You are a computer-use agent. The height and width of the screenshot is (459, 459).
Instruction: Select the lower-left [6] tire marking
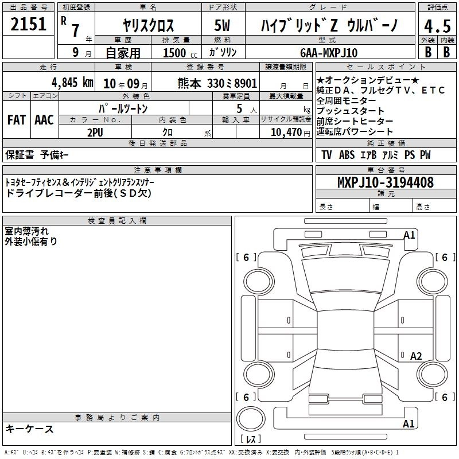(246, 397)
